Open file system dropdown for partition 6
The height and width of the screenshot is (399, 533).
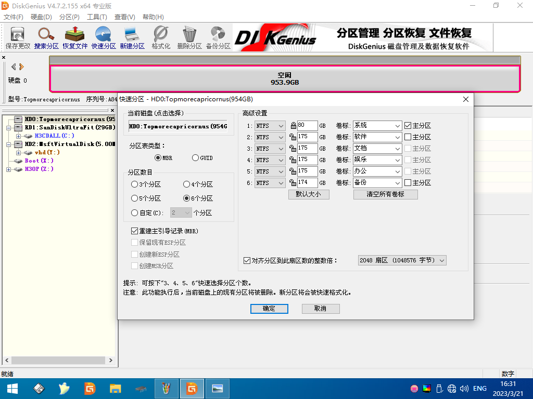[270, 183]
